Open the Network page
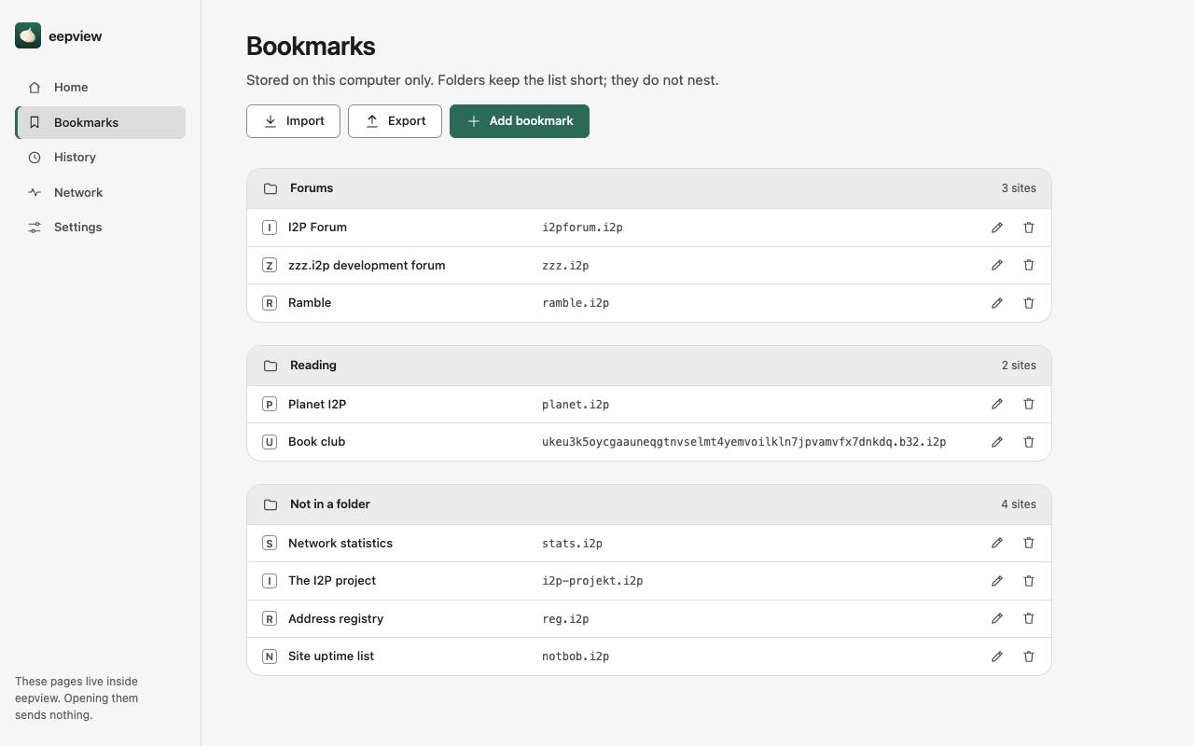The height and width of the screenshot is (746, 1194). pos(100,192)
